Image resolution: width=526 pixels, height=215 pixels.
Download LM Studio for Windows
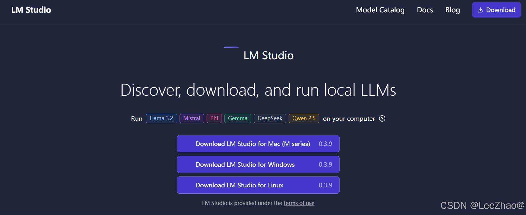point(258,164)
